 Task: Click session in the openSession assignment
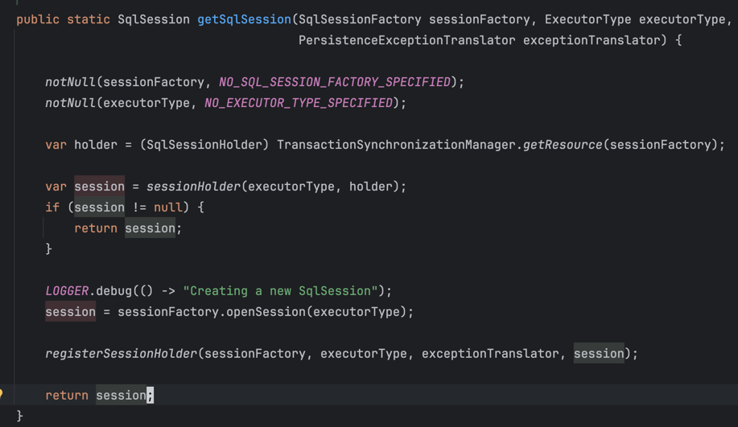tap(71, 311)
